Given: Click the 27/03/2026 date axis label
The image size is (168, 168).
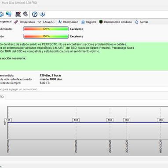Looking at the screenshot, I should coord(76,146).
